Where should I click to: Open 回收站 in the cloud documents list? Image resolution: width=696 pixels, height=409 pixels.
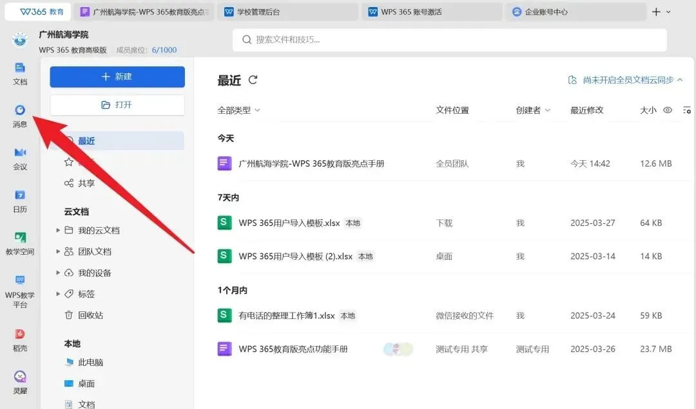pos(91,315)
